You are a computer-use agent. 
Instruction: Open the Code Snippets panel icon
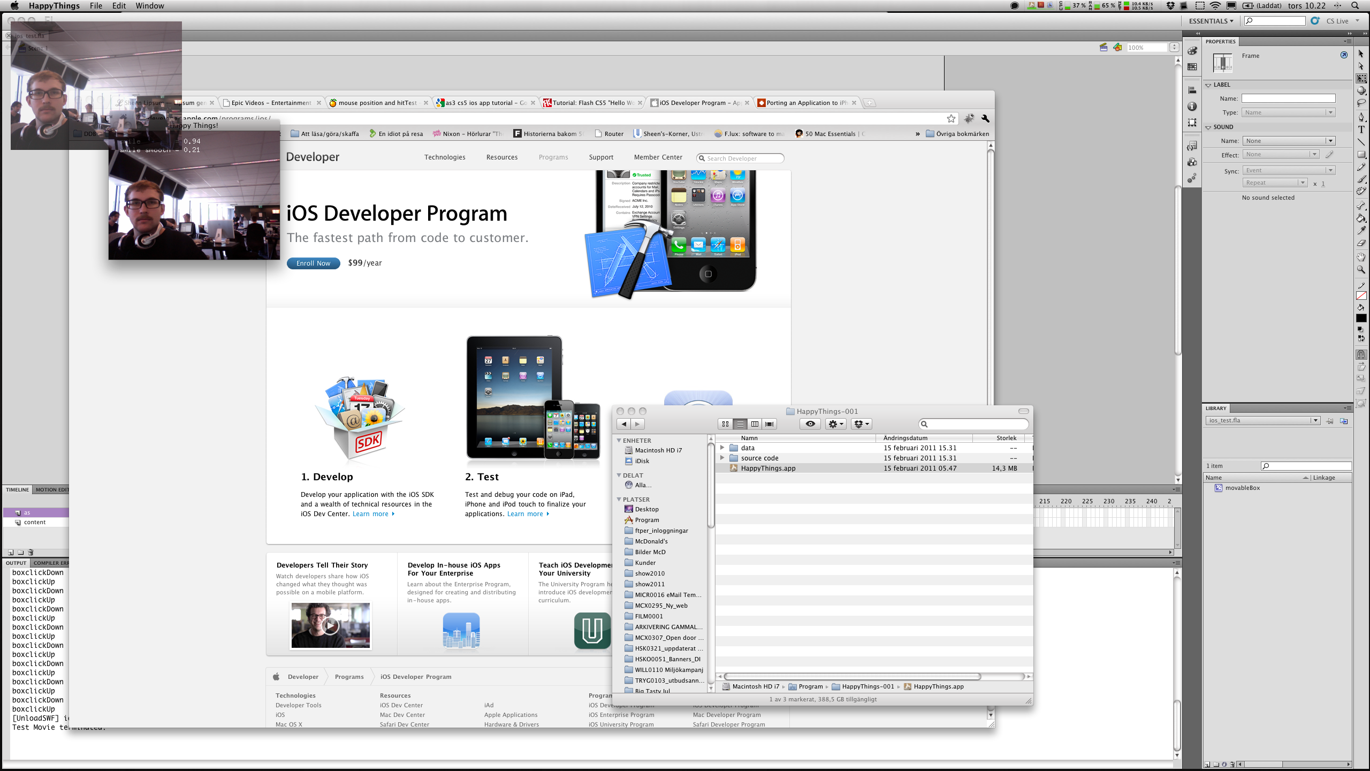1192,146
